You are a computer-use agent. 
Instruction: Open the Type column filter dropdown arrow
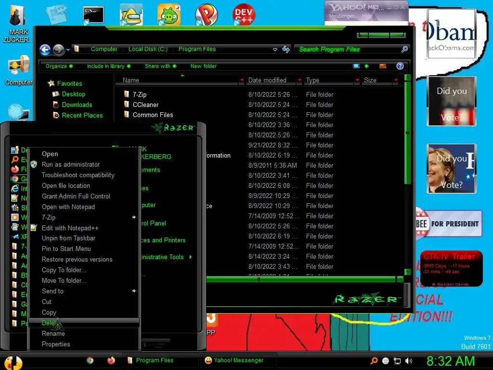[357, 80]
